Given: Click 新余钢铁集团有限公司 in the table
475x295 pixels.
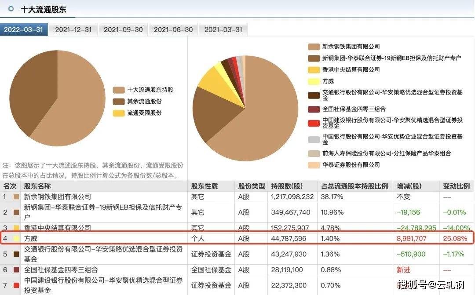Looking at the screenshot, I should [x=58, y=197].
